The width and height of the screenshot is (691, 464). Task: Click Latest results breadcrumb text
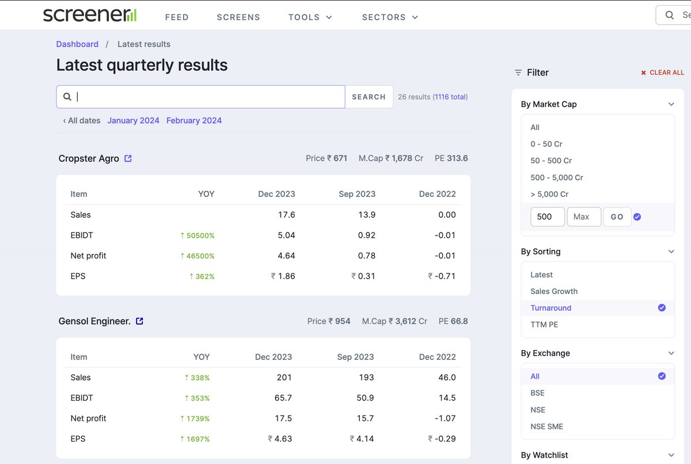[144, 44]
